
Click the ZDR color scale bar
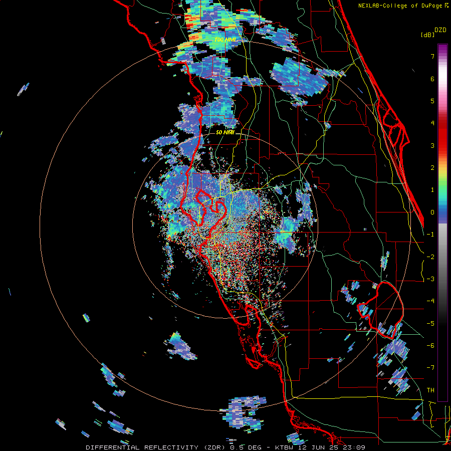pos(442,222)
